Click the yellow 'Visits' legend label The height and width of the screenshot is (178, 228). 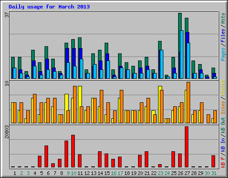pyautogui.click(x=223, y=88)
